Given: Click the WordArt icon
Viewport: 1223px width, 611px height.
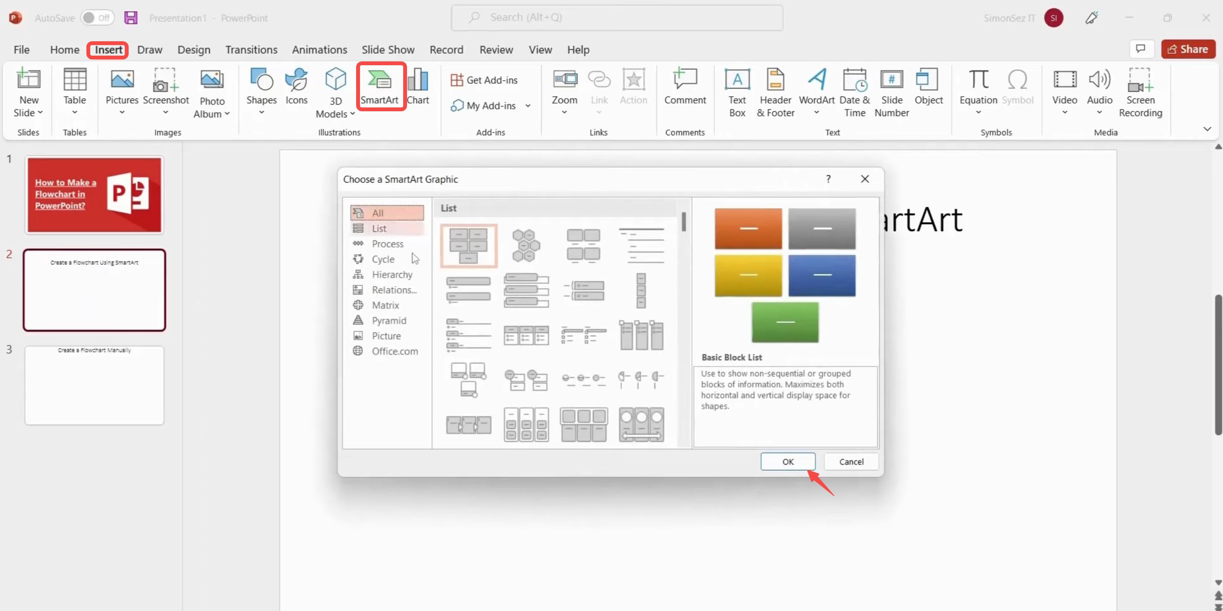Looking at the screenshot, I should (x=816, y=79).
